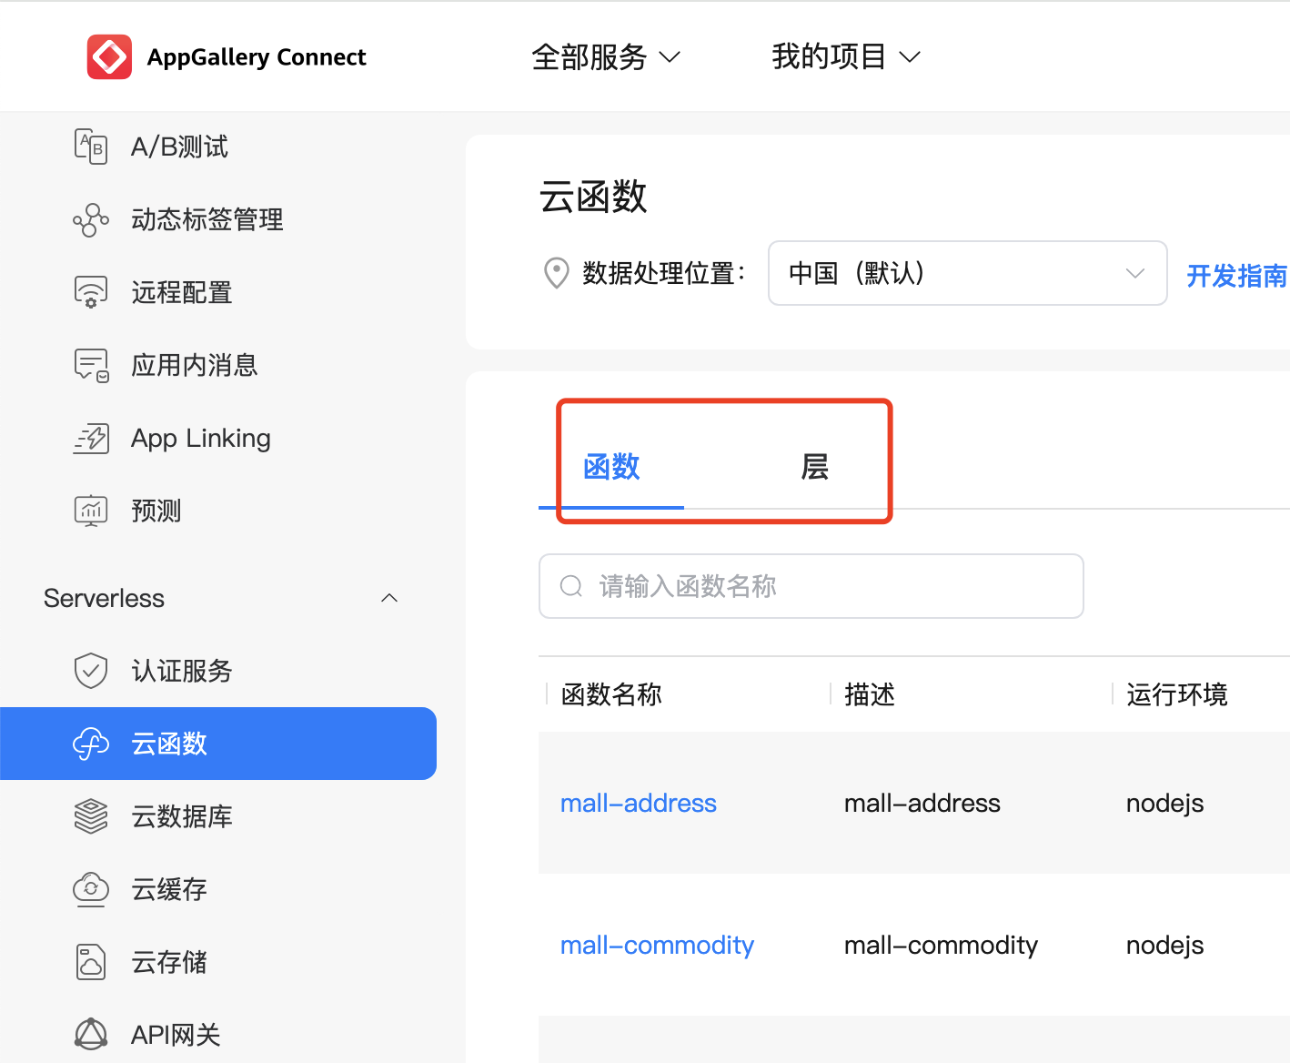Image resolution: width=1290 pixels, height=1063 pixels.
Task: Open the 开发指南 link
Action: click(1237, 275)
